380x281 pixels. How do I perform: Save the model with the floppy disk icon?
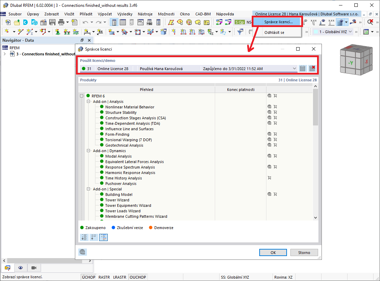coord(52,23)
